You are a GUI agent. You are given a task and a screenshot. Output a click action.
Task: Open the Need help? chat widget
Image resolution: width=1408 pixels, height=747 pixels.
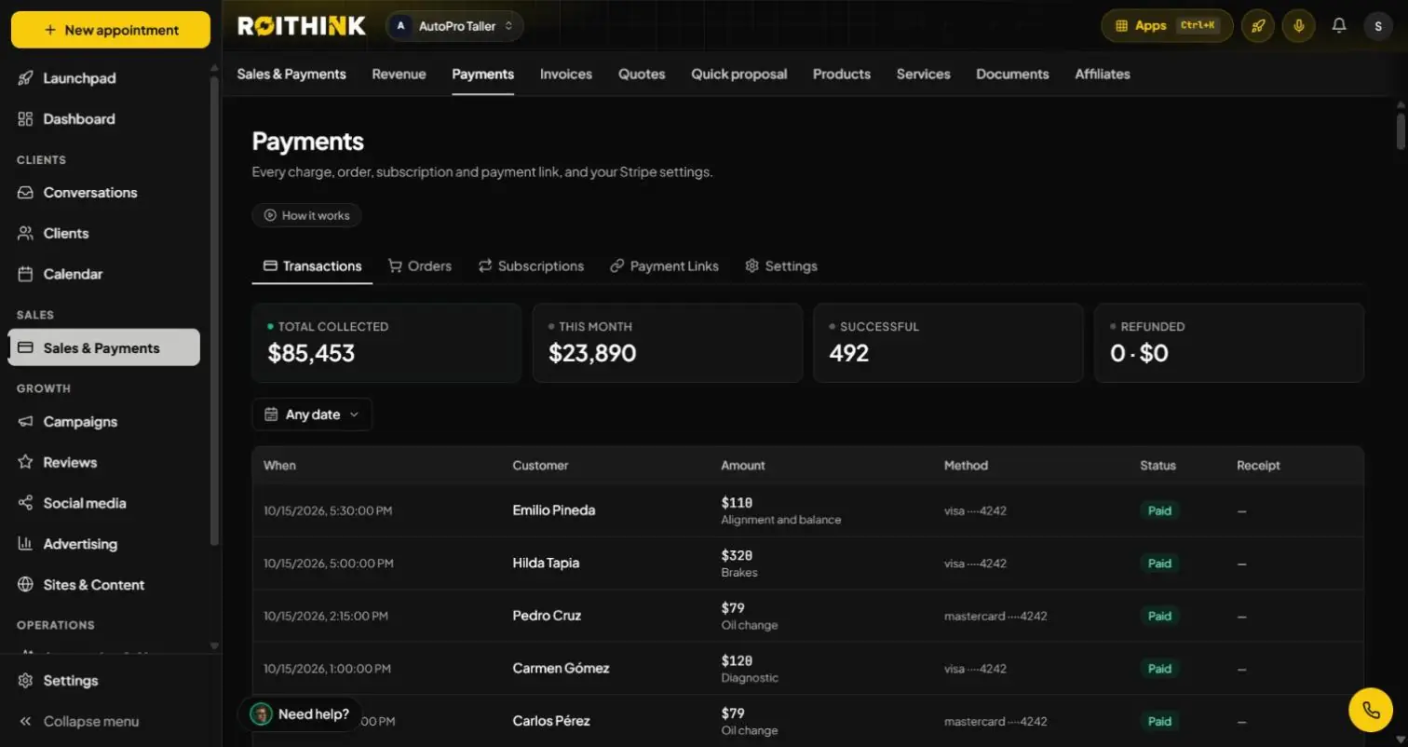tap(300, 714)
